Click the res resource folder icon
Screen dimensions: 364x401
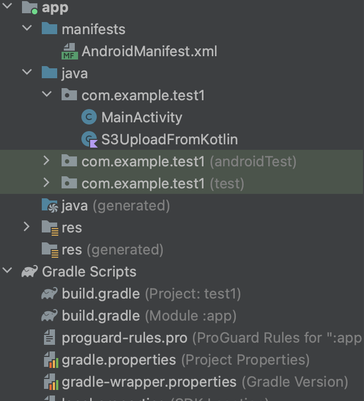click(x=49, y=227)
